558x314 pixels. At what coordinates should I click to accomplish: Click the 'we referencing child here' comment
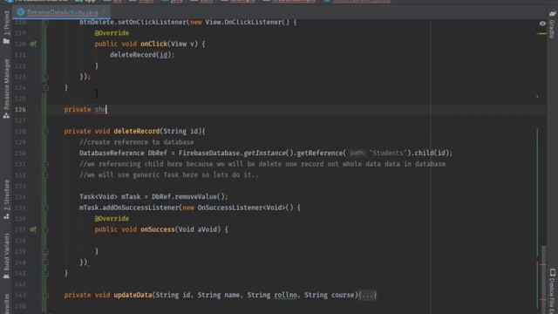pyautogui.click(x=262, y=164)
